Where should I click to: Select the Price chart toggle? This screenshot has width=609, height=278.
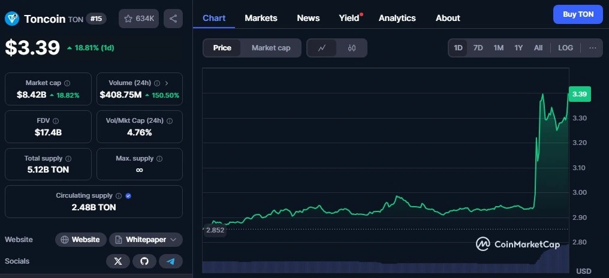coord(222,48)
